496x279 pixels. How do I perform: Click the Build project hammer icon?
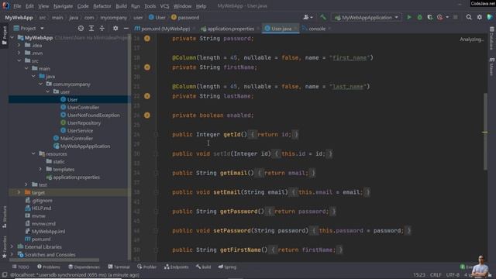(x=323, y=17)
